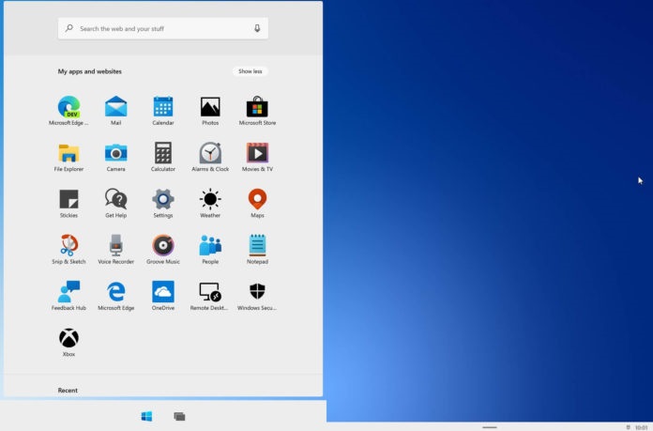Viewport: 653px width, 431px height.
Task: Click the Windows Start button
Action: point(146,416)
